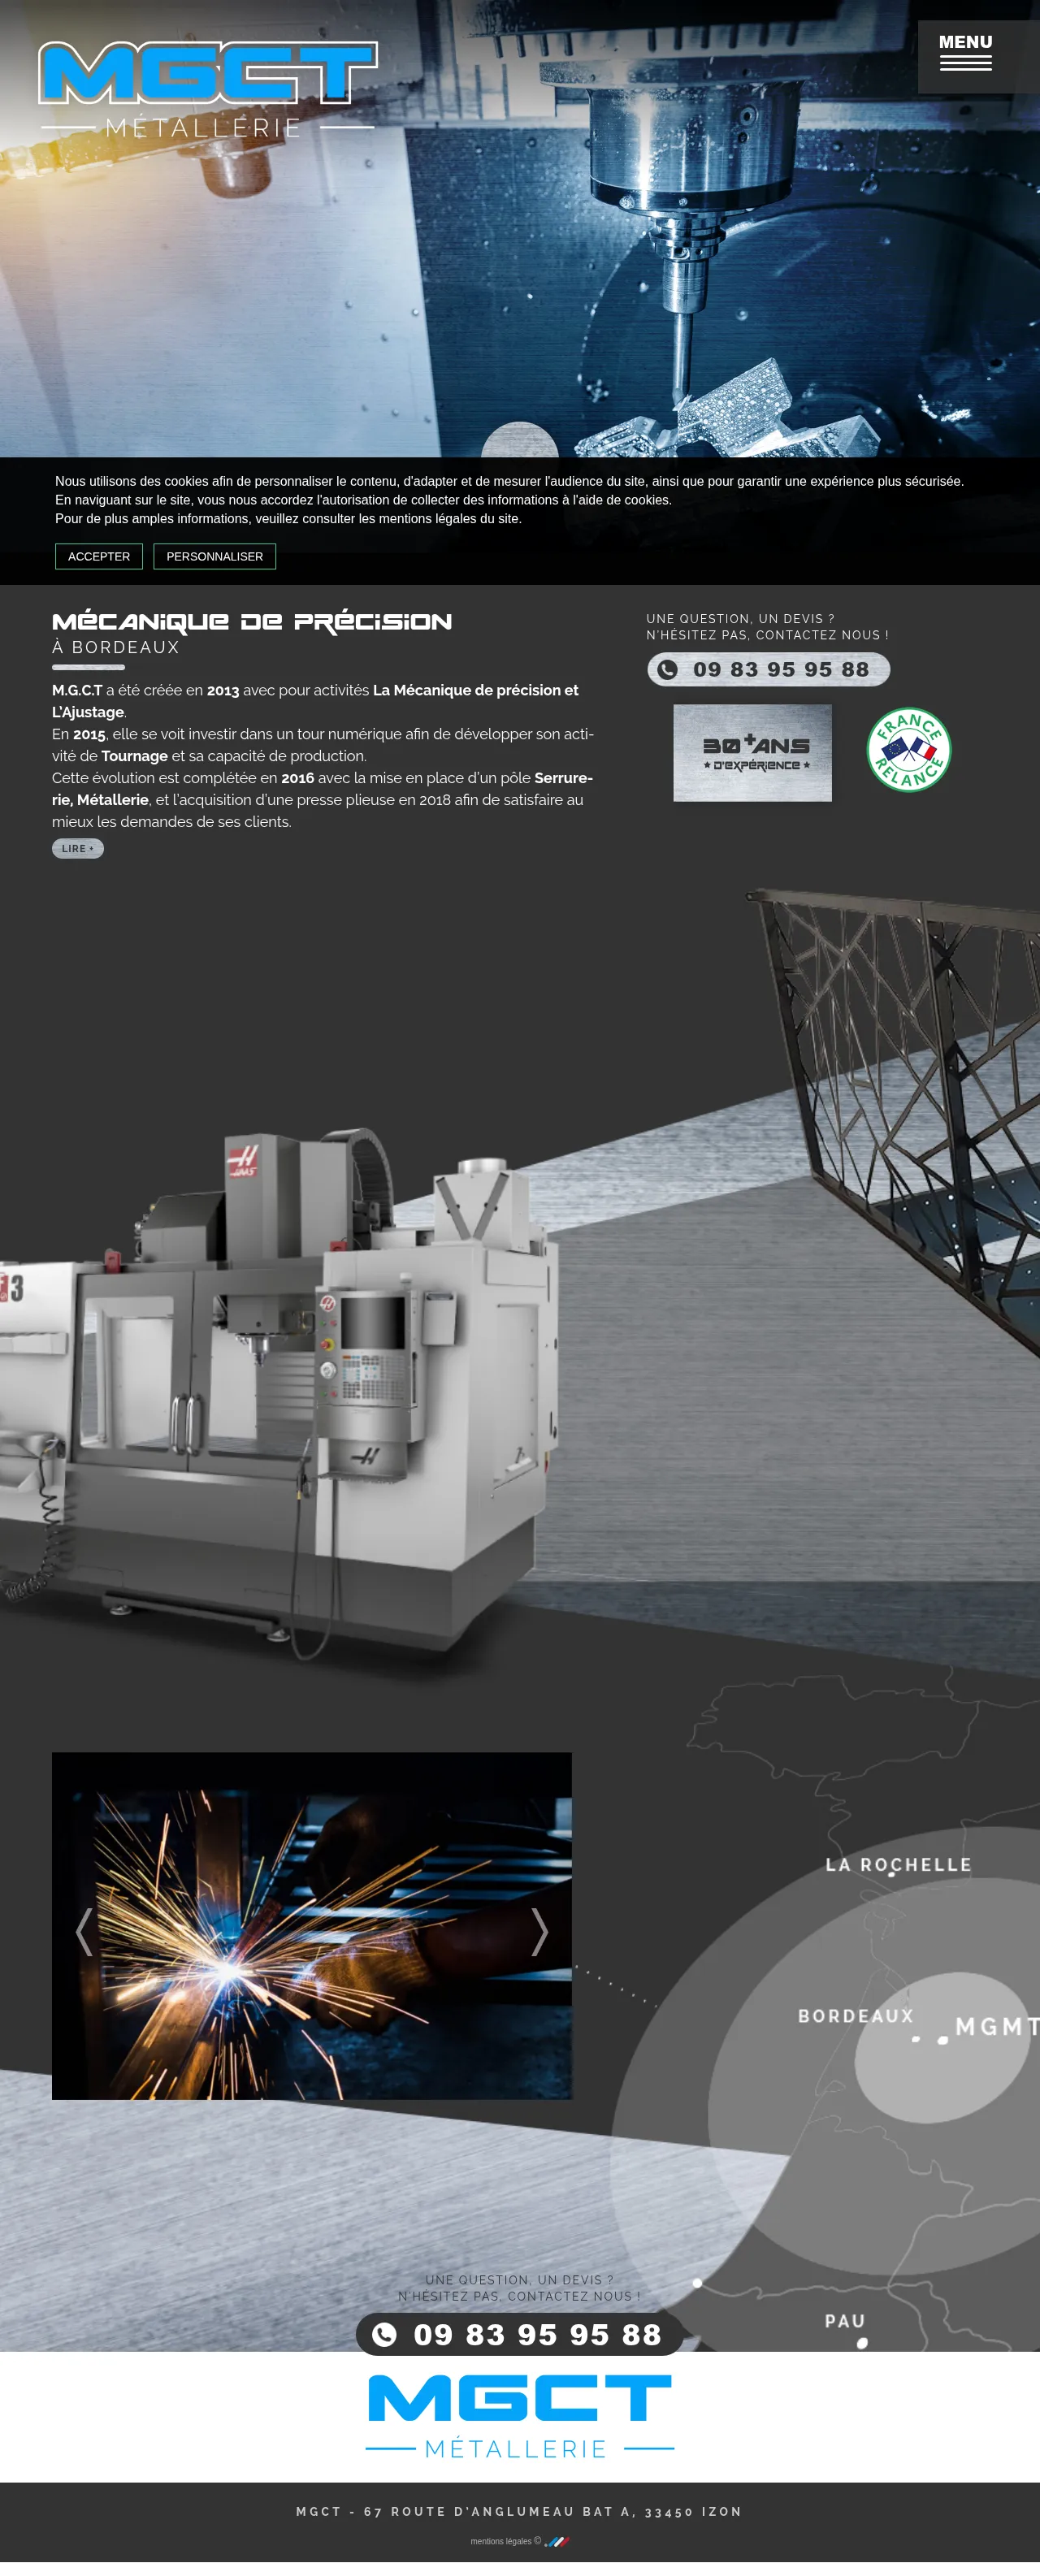
Task: Accept cookies with the ACCEPTER button
Action: click(98, 556)
